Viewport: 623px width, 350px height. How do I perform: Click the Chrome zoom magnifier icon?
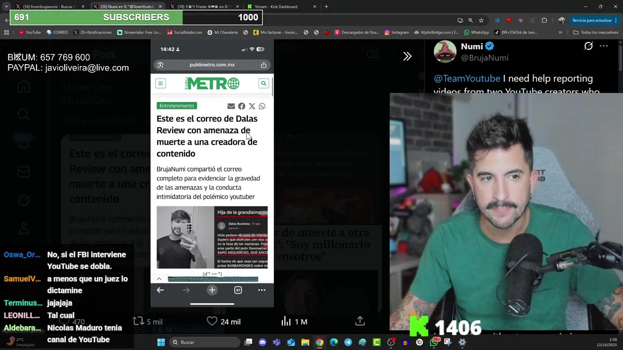[471, 20]
